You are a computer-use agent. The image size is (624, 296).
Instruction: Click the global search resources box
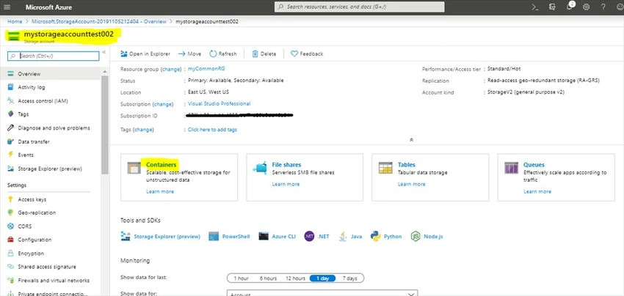click(360, 7)
